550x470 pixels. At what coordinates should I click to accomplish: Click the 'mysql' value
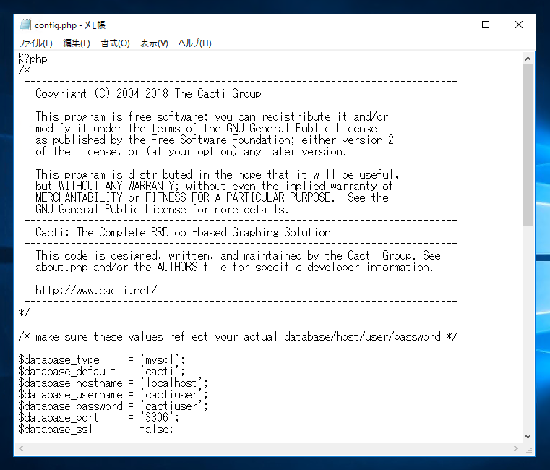(x=160, y=360)
